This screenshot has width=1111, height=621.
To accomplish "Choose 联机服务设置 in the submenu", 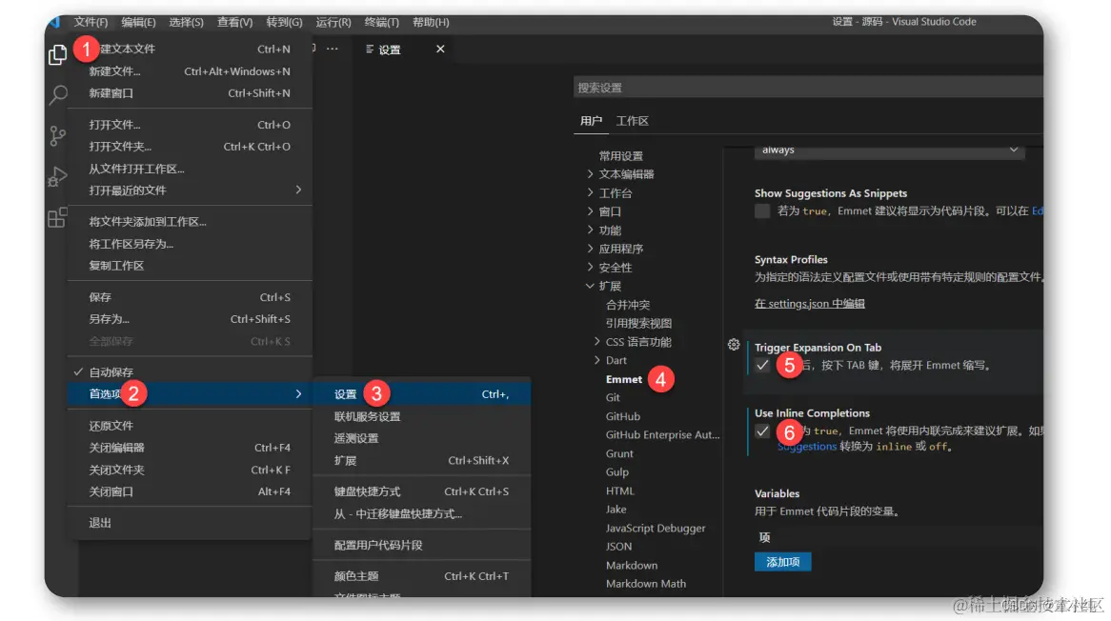I will coord(421,416).
